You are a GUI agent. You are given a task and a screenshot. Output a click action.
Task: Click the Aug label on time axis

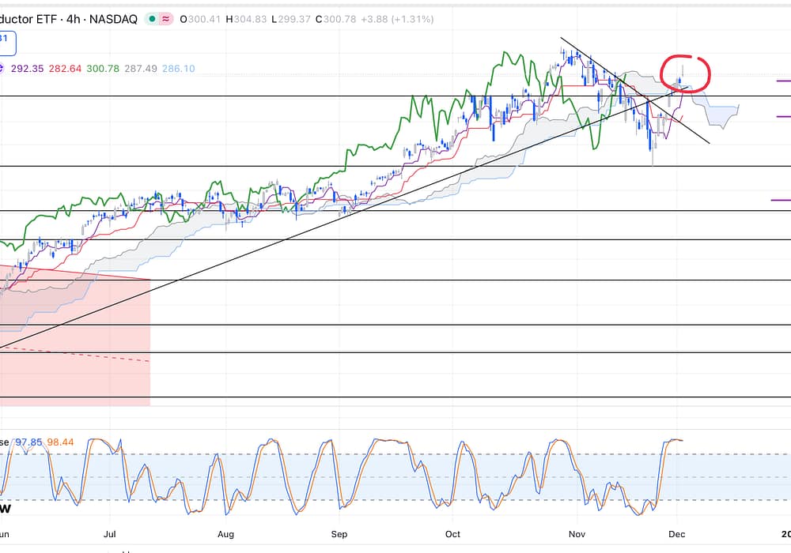[226, 534]
